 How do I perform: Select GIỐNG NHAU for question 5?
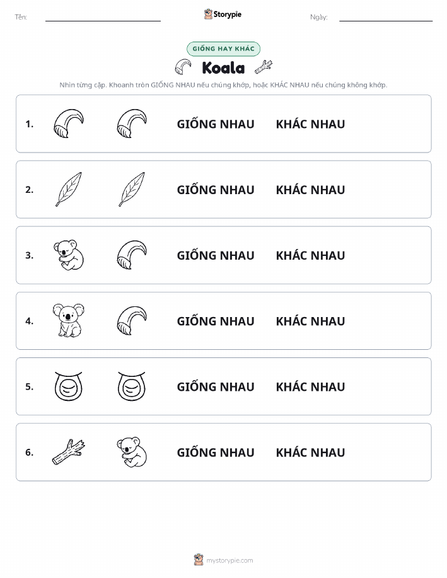tap(216, 386)
